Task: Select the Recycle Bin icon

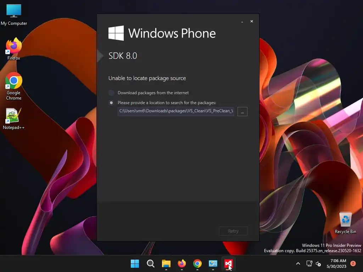Action: point(345,223)
